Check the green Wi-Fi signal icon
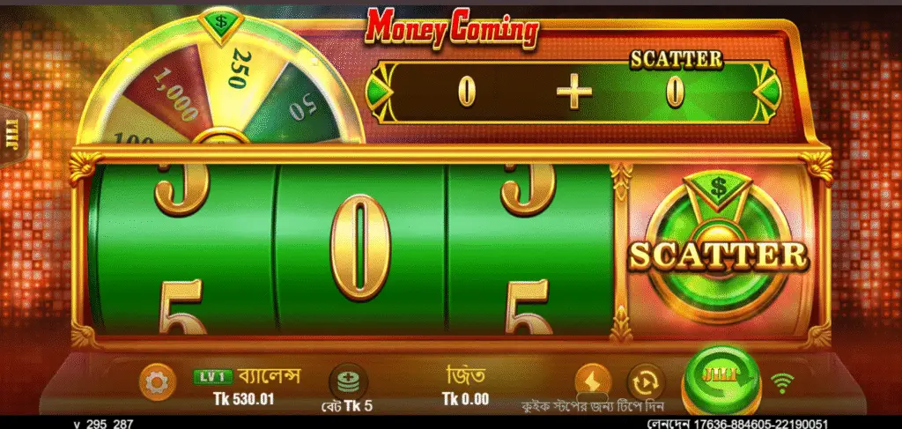The image size is (902, 429). [x=782, y=383]
